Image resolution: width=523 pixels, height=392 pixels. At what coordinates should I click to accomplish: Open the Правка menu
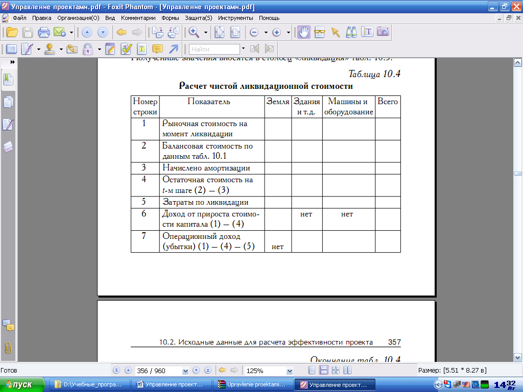coord(42,18)
